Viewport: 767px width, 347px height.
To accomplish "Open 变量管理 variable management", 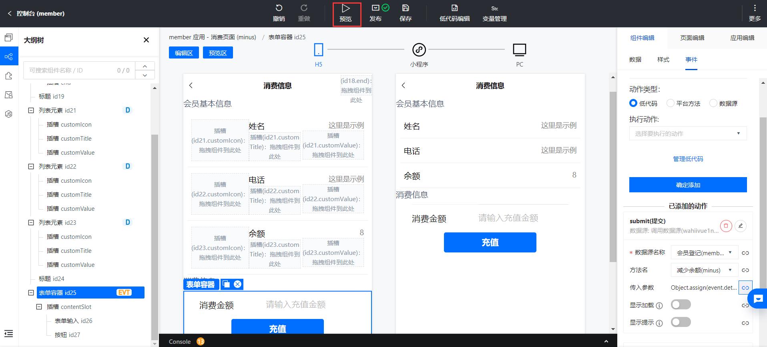I will pyautogui.click(x=494, y=13).
